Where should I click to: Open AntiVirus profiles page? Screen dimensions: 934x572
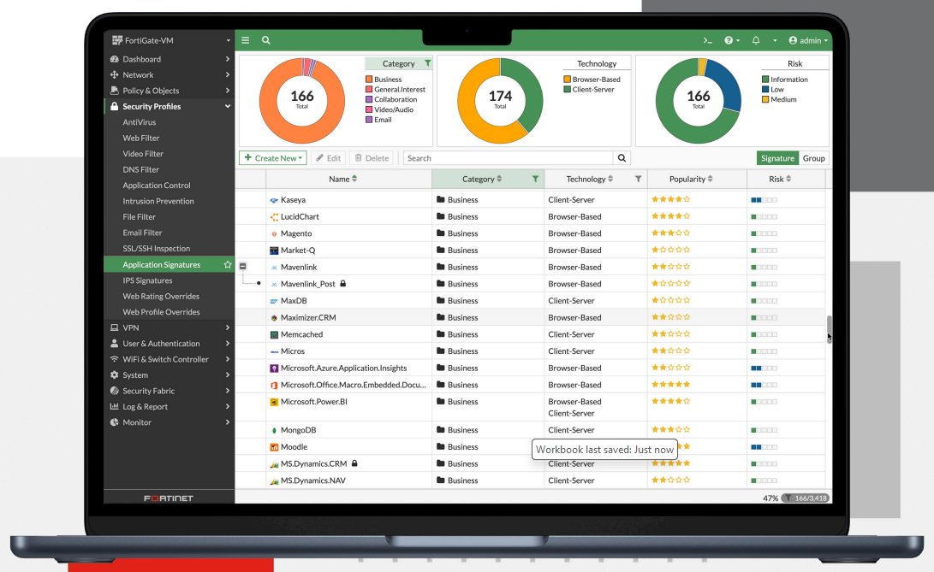140,122
